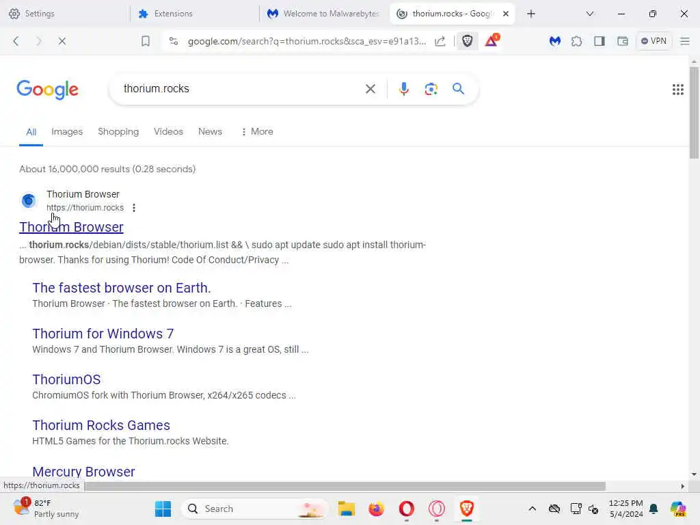This screenshot has height=525, width=700.
Task: Open the Google apps grid
Action: point(677,90)
